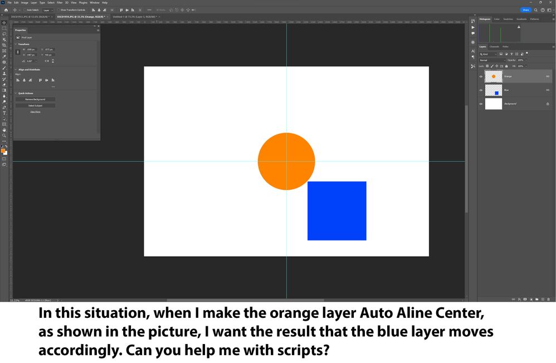Screen dimensions: 556x363
Task: Hide the Blue layer
Action: click(x=481, y=90)
